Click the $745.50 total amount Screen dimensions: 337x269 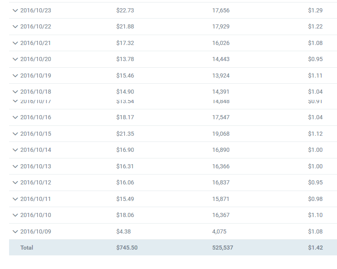(x=127, y=248)
